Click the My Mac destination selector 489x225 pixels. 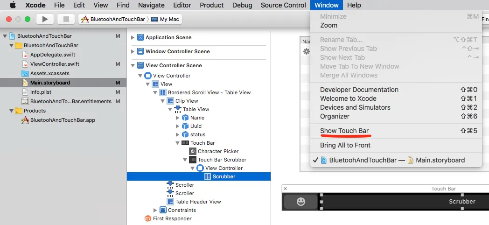click(x=166, y=19)
